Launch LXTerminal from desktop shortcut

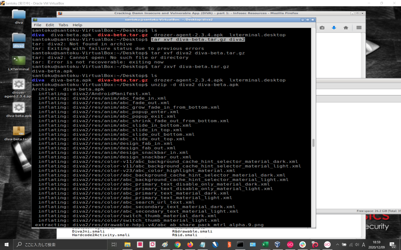[x=19, y=63]
